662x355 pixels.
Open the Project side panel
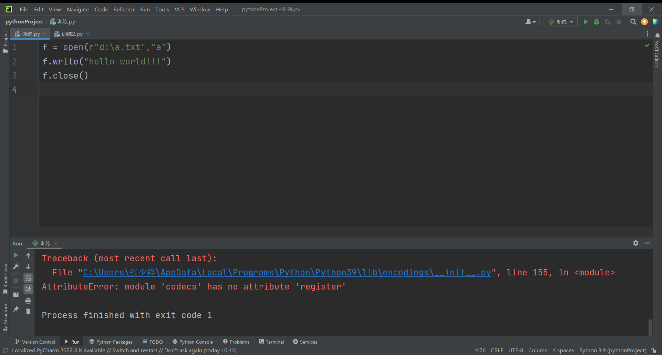coord(5,42)
